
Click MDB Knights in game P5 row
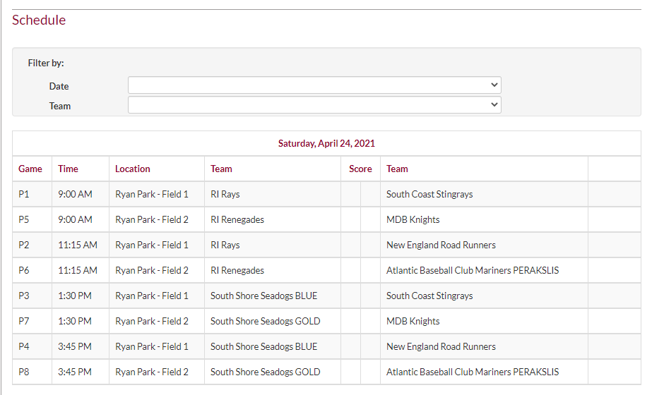(x=413, y=219)
